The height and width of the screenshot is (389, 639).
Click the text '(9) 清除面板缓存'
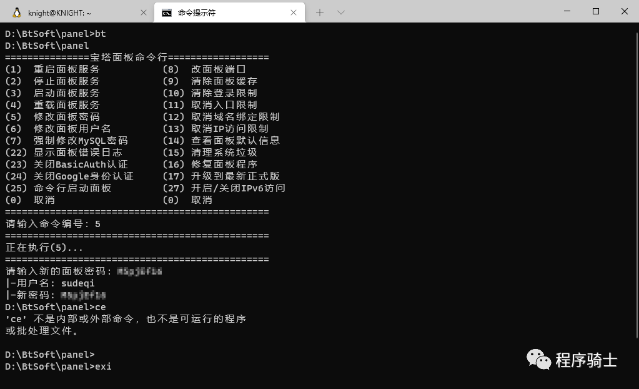[210, 81]
